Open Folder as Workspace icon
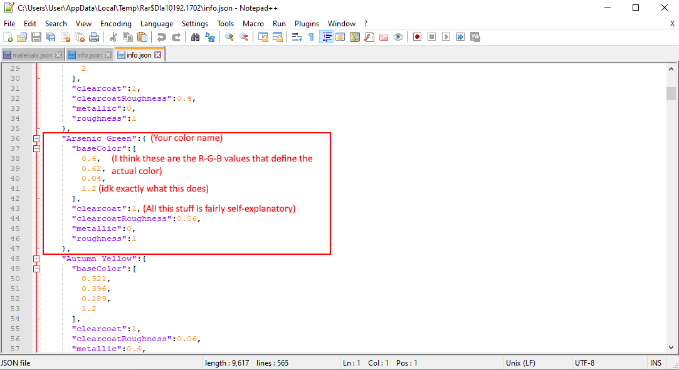The height and width of the screenshot is (370, 679). pos(384,37)
